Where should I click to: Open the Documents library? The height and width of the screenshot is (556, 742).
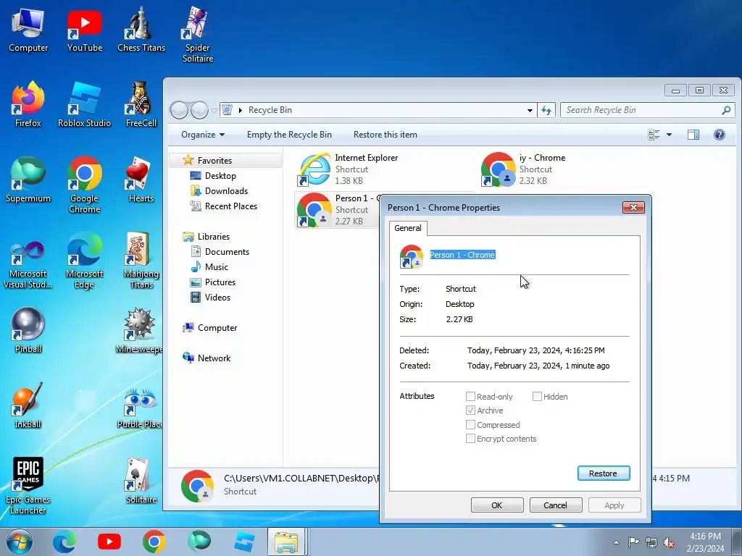click(x=227, y=252)
